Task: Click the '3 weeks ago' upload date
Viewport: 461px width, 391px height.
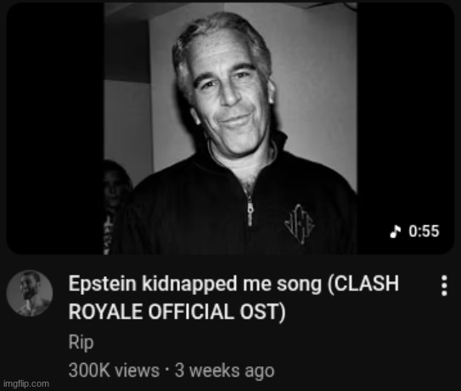Action: [x=225, y=371]
